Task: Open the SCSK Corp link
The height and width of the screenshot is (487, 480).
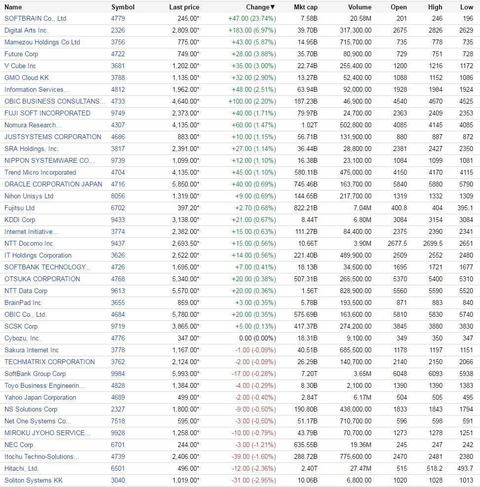Action: (21, 326)
